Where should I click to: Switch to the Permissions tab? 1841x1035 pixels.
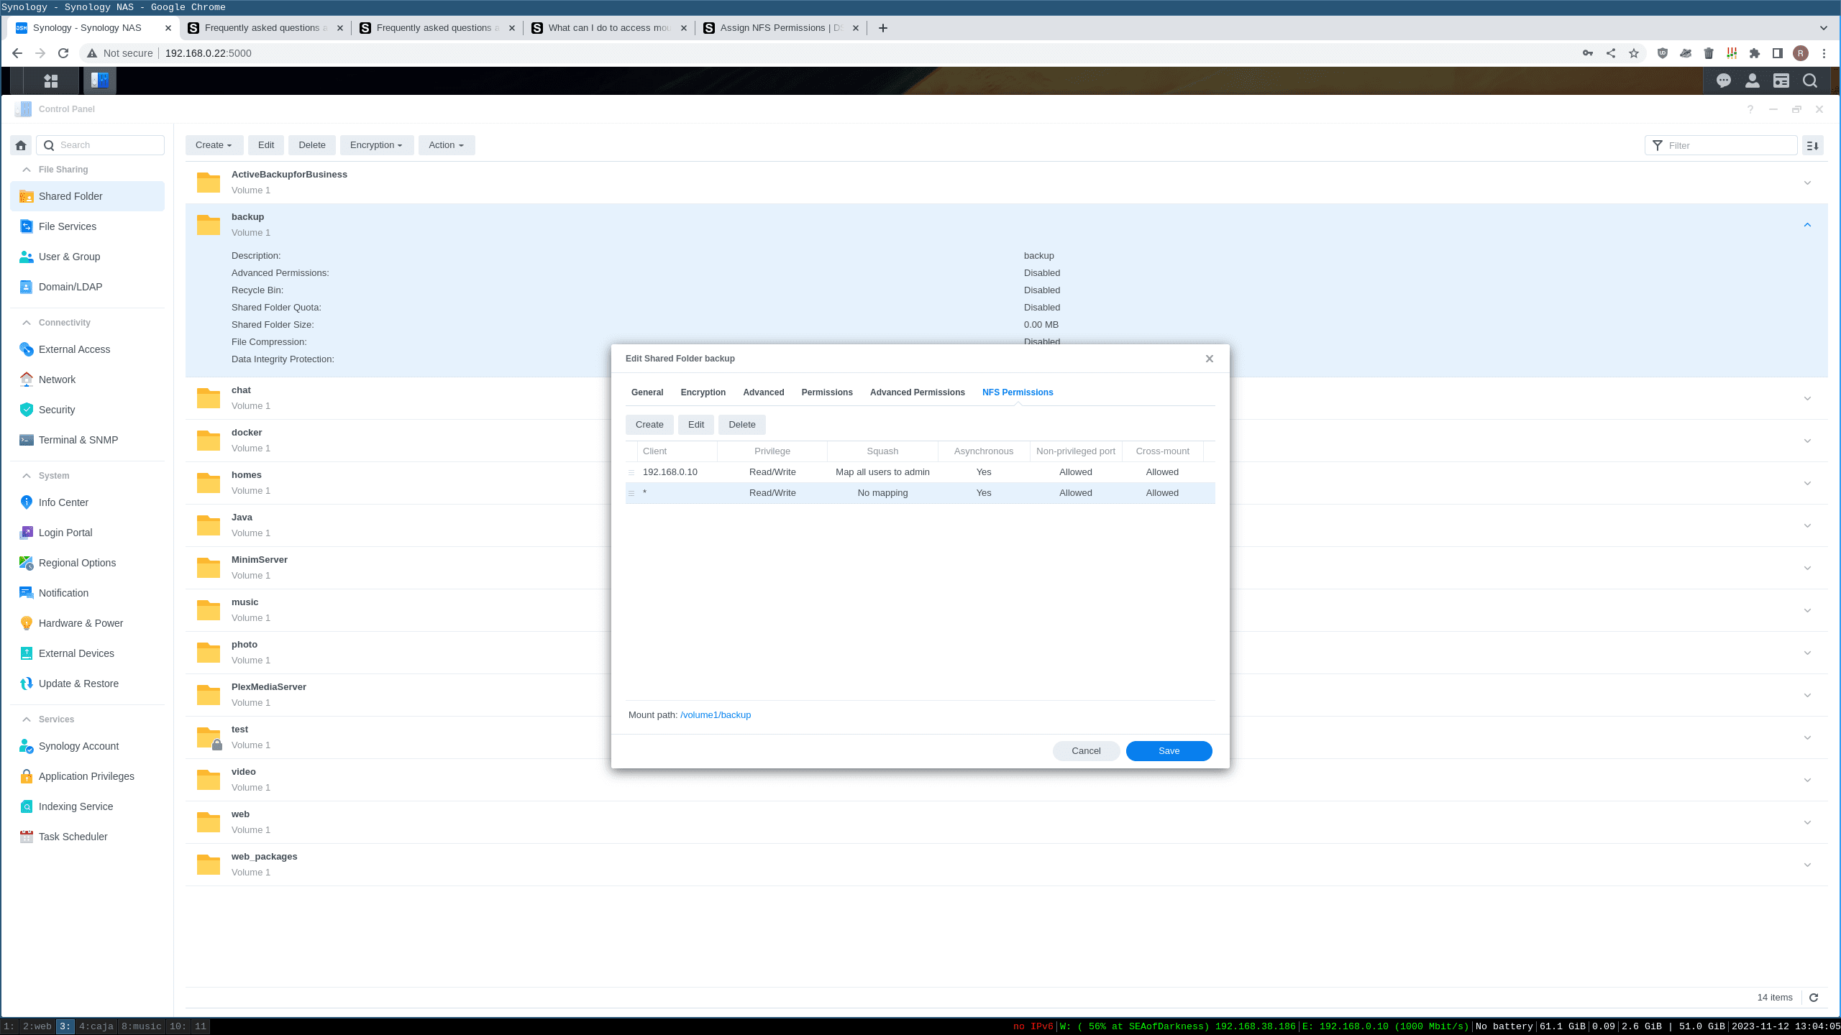coord(827,392)
